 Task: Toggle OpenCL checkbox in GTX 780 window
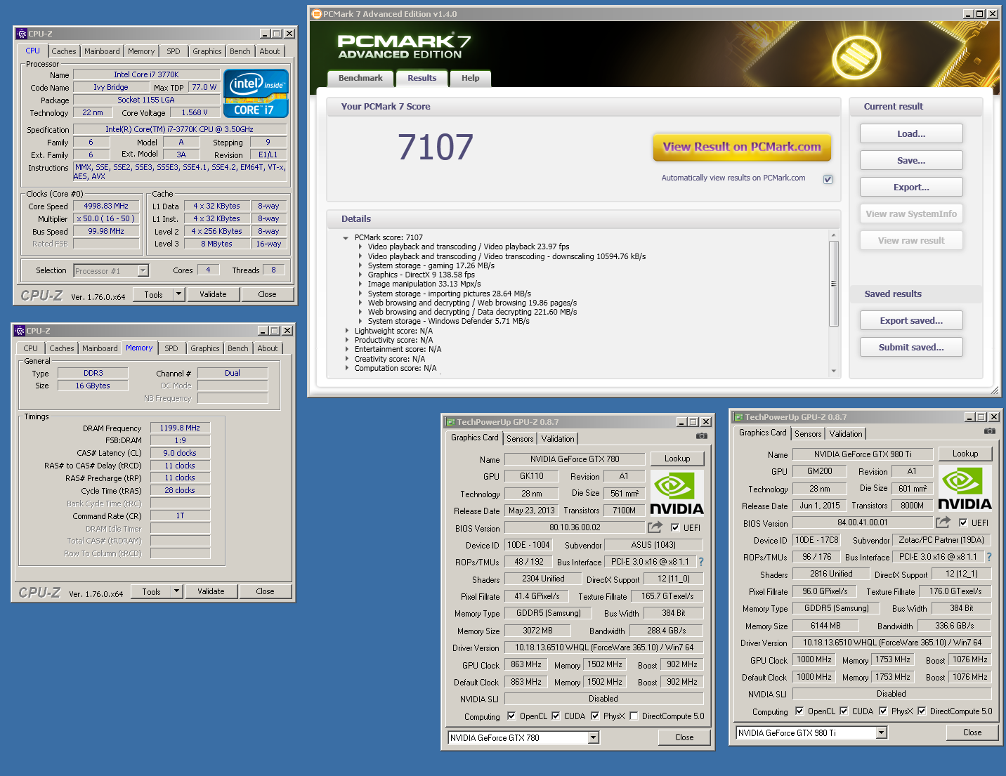[x=511, y=716]
